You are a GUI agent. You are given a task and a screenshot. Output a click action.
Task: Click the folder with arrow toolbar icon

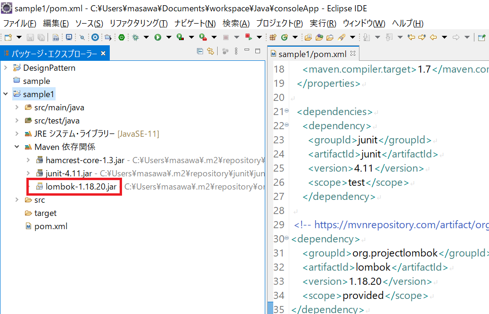pyautogui.click(x=108, y=37)
